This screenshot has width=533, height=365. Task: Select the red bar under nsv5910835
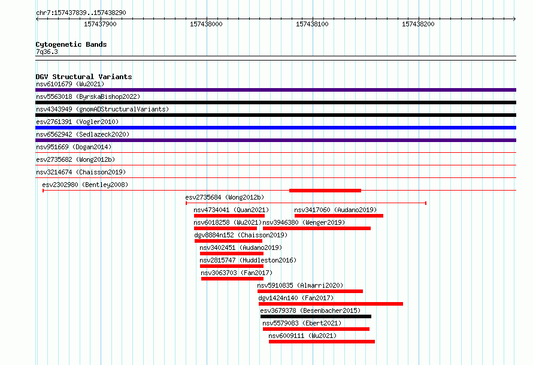click(310, 291)
